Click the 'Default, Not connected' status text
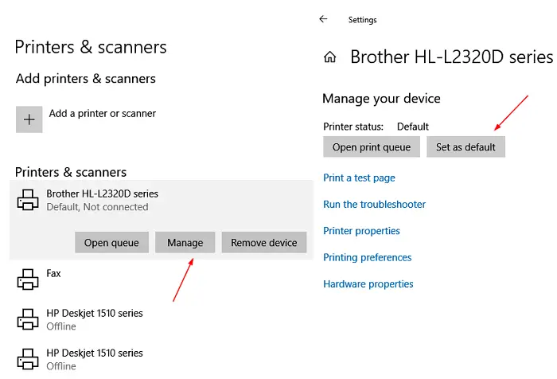This screenshot has height=379, width=557. pos(97,207)
